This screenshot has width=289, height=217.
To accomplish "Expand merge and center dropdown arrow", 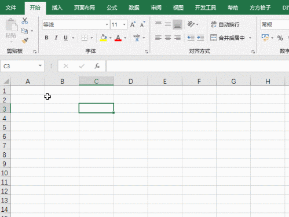I will pos(250,38).
